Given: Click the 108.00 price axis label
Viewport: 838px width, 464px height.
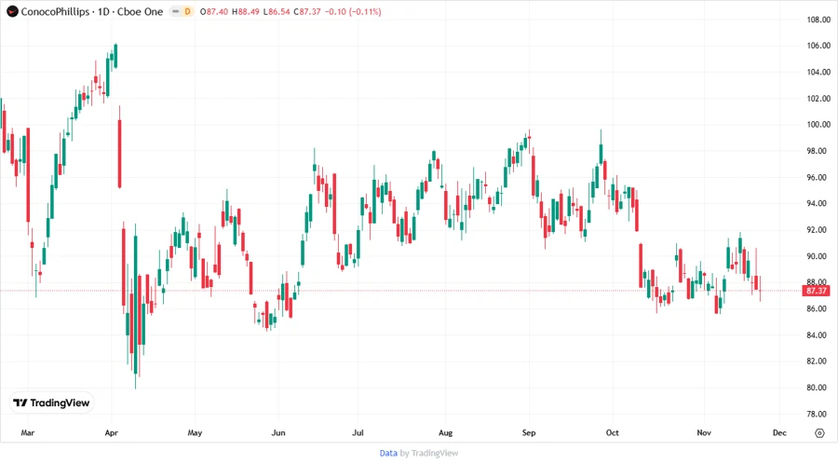Looking at the screenshot, I should (x=818, y=20).
